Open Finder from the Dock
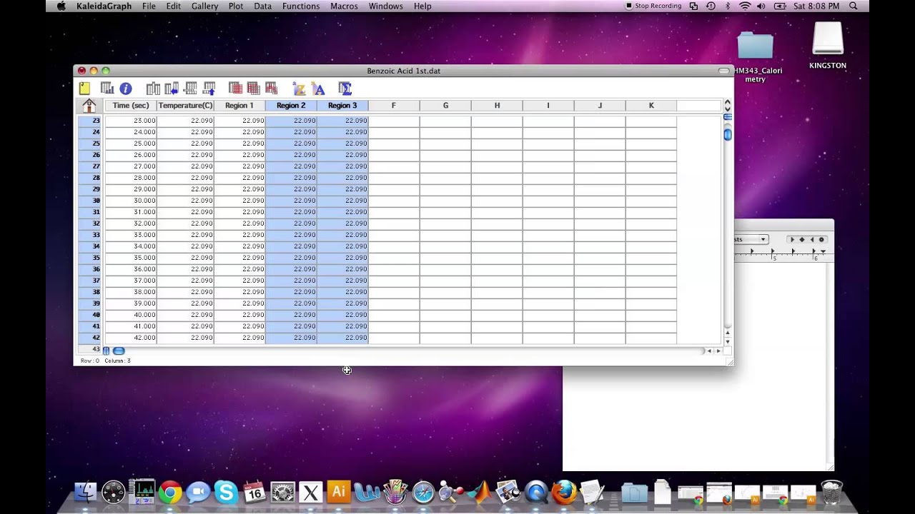Screen dimensions: 915x514 85,492
